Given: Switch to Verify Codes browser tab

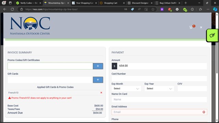Looking at the screenshot, I should (29, 3).
